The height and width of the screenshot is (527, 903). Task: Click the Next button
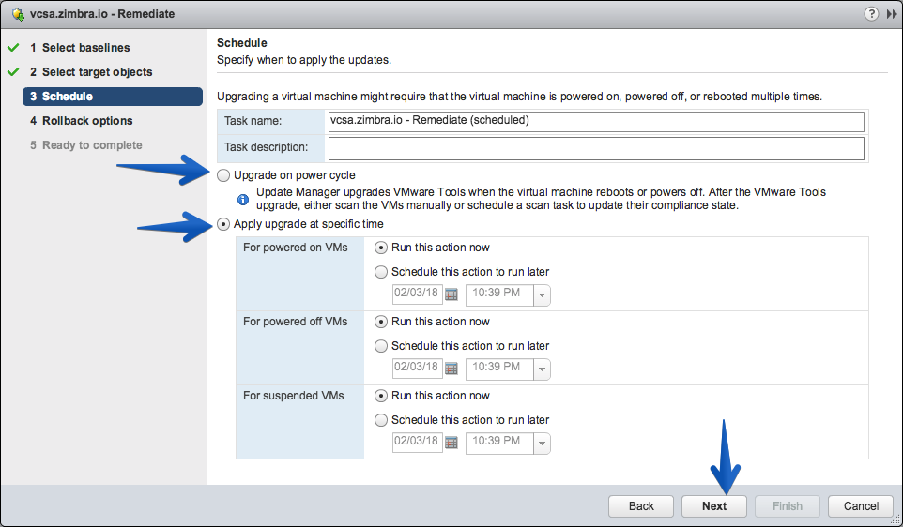[x=714, y=506]
